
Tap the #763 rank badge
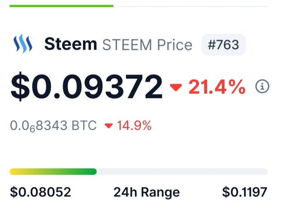pos(223,45)
